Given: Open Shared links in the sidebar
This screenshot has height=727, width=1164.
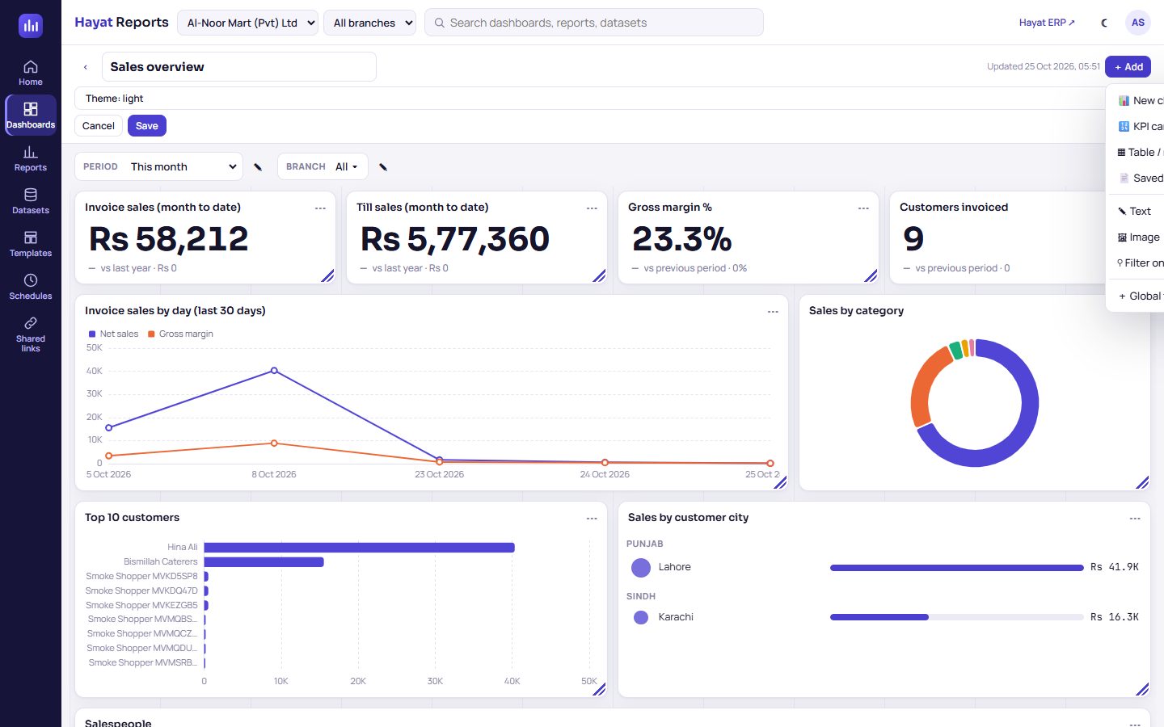Looking at the screenshot, I should pyautogui.click(x=31, y=334).
